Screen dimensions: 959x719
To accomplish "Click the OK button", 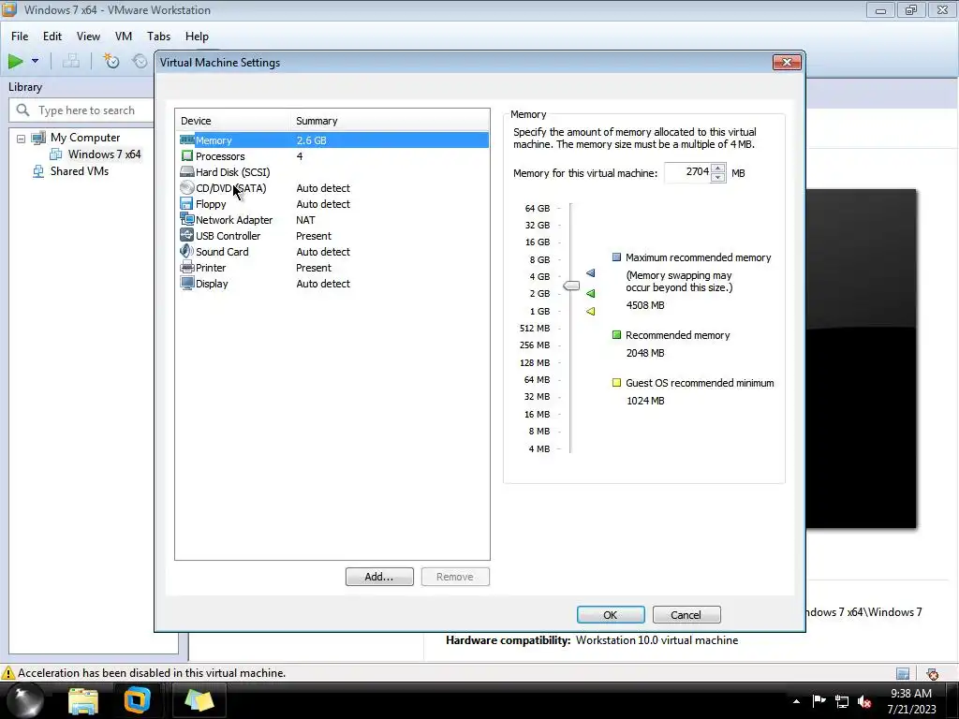I will (611, 614).
